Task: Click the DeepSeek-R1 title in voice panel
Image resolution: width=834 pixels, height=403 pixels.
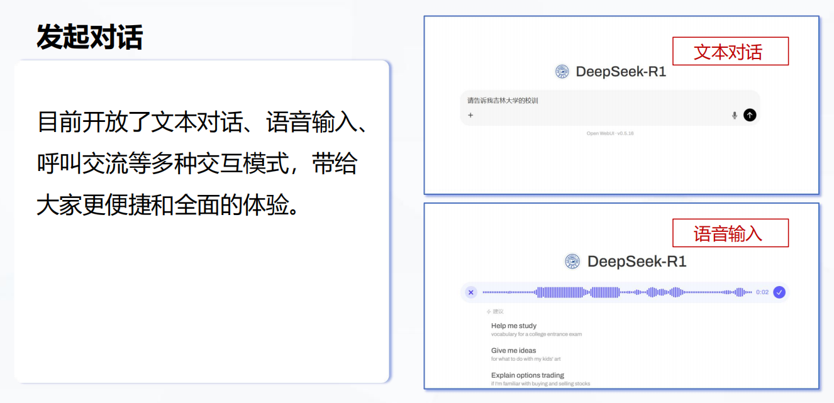Action: tap(637, 262)
